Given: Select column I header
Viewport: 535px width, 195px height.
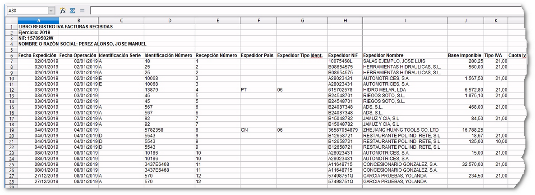Looking at the screenshot, I should [405, 21].
